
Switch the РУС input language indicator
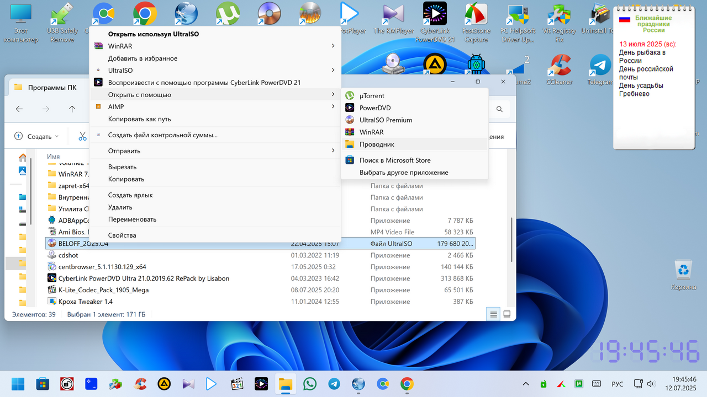tap(618, 384)
